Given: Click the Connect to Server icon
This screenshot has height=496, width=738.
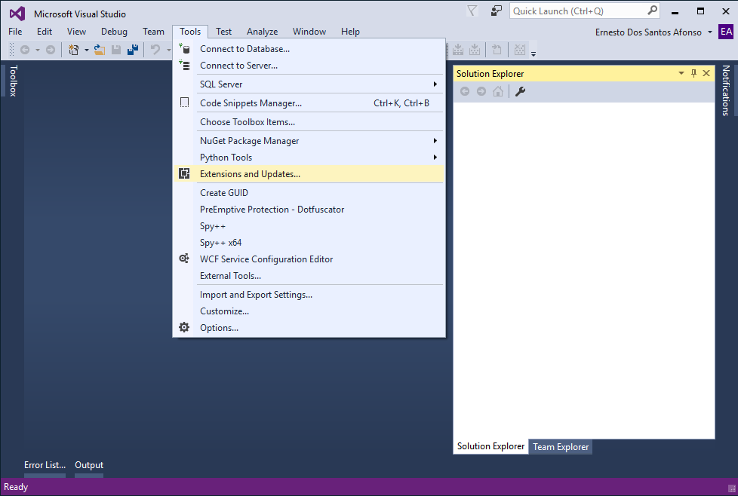Looking at the screenshot, I should coord(184,66).
